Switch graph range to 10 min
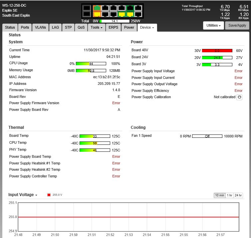This screenshot has height=238, width=251. [219, 195]
